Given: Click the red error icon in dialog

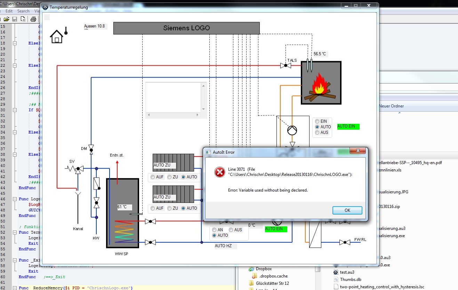Looking at the screenshot, I should coord(220,172).
